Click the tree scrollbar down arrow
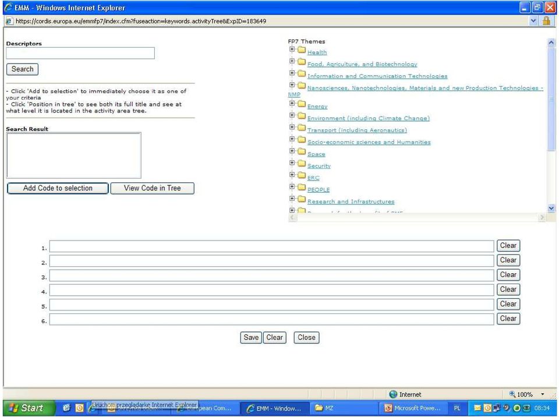This screenshot has height=417, width=559. [551, 208]
